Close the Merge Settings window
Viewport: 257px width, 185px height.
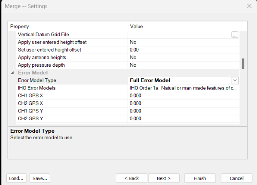249,6
